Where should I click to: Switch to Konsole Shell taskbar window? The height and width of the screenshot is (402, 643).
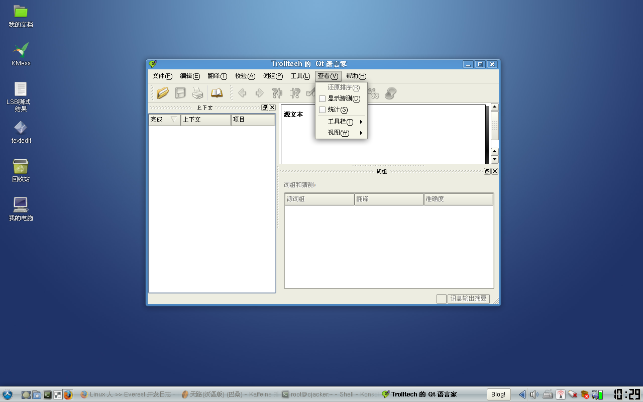(330, 394)
